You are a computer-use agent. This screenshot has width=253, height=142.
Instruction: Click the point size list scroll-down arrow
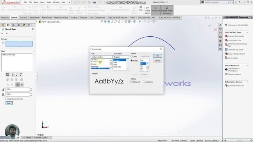click(147, 70)
